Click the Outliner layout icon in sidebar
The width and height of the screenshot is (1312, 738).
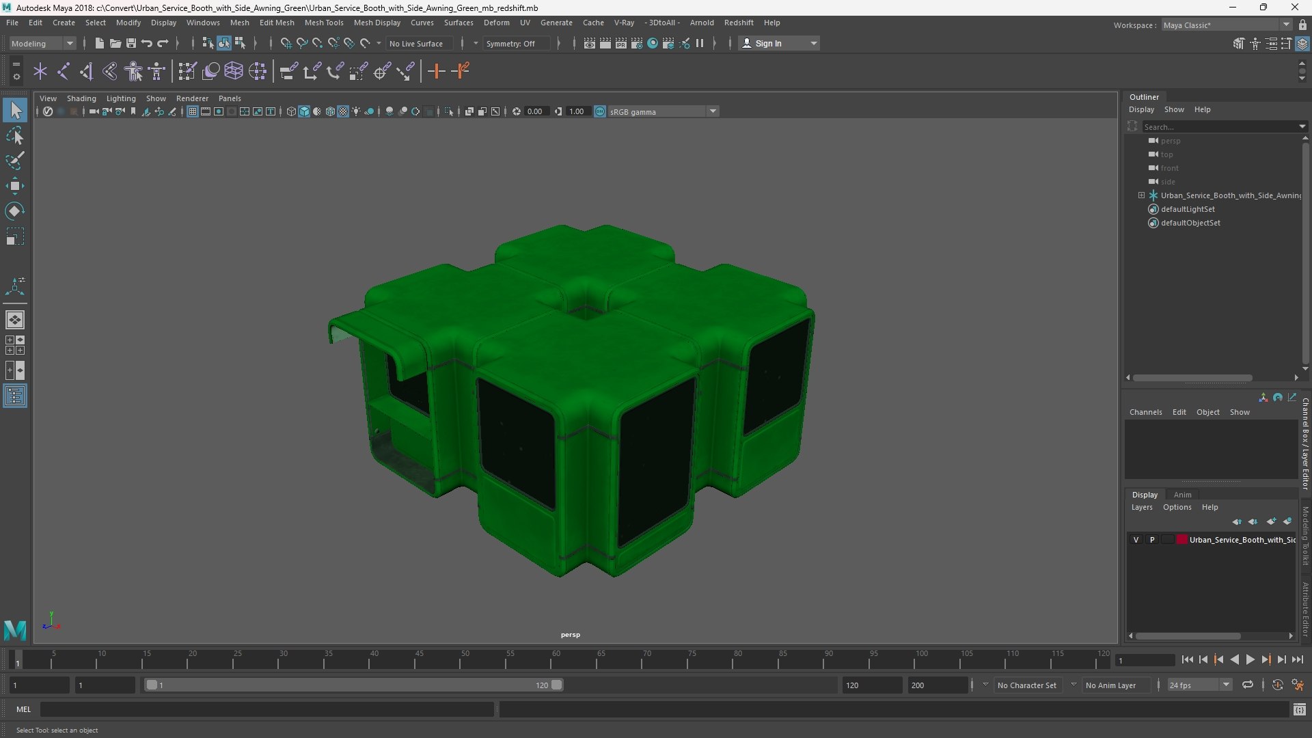click(x=15, y=396)
